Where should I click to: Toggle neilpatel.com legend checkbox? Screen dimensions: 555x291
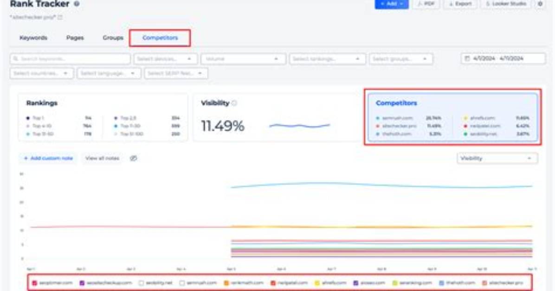click(x=273, y=283)
